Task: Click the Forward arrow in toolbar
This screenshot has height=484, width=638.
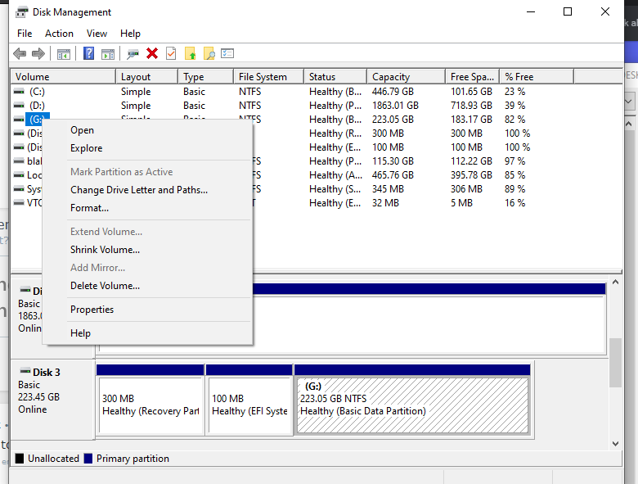Action: coord(38,54)
